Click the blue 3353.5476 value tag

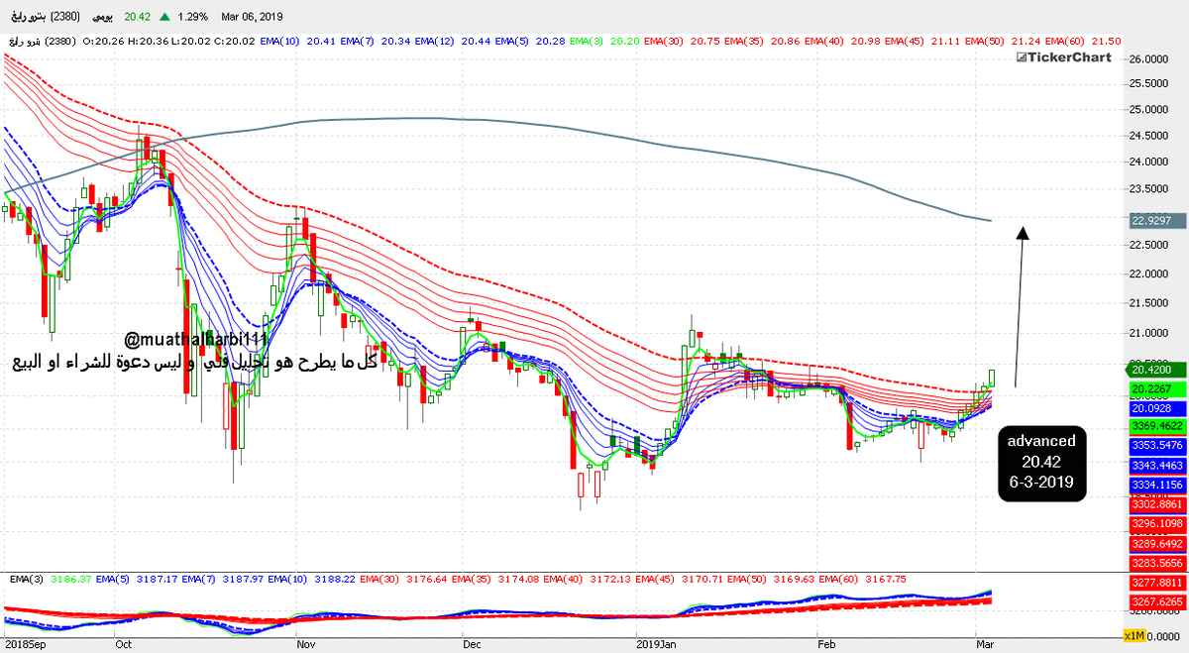click(x=1156, y=446)
